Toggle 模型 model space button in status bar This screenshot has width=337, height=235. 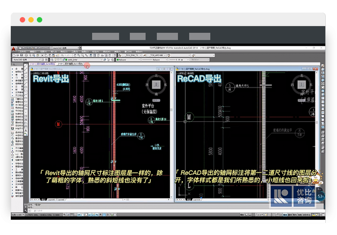click(242, 215)
